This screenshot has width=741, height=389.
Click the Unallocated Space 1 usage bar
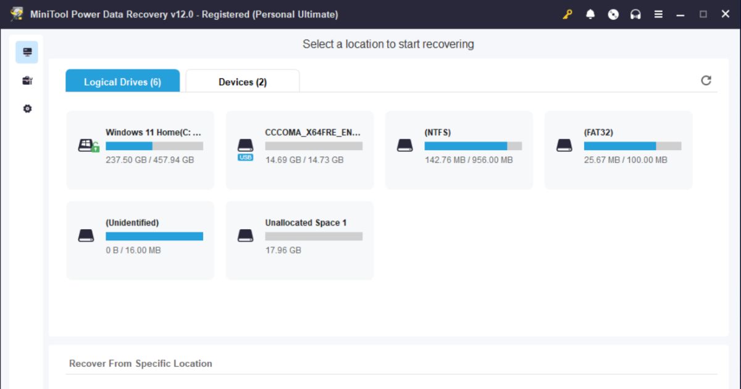coord(314,236)
